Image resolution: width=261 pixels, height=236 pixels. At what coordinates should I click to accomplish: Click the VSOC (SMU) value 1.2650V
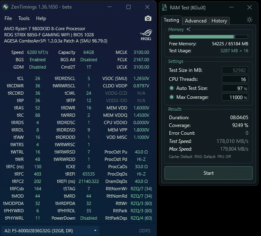coord(141,78)
